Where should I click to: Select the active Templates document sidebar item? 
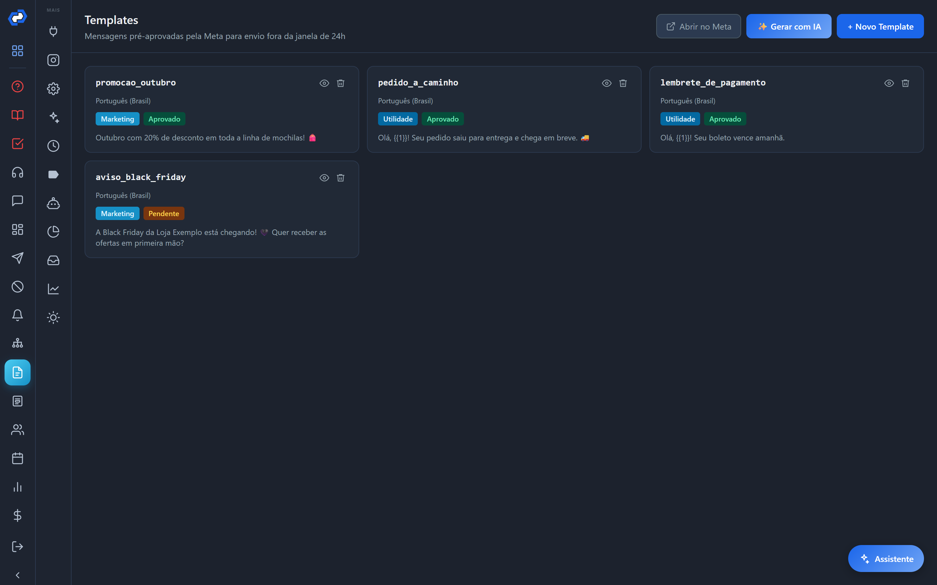tap(18, 372)
